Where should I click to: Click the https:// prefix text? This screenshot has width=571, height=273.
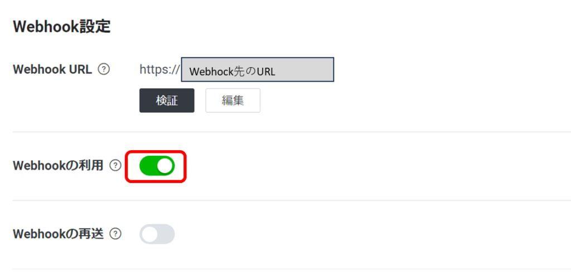(x=159, y=70)
